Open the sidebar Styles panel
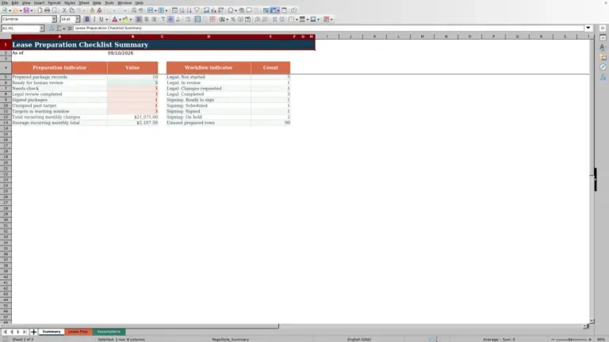 point(603,47)
